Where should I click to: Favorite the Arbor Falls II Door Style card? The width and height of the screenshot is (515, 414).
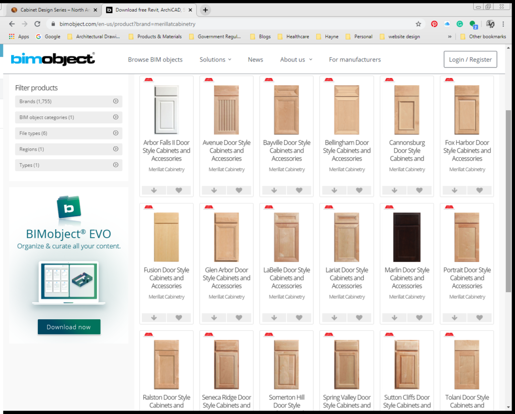pos(179,190)
